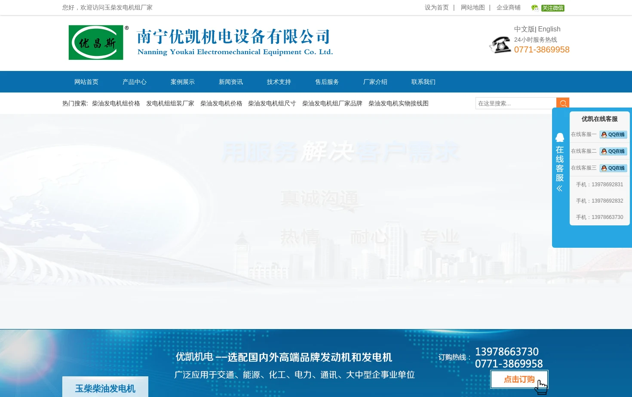Viewport: 632px width, 397px height.
Task: Open 技术支持 menu
Action: coord(279,82)
